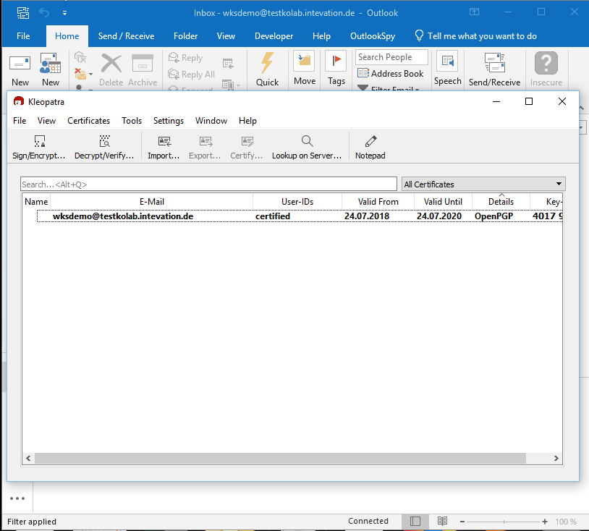
Task: Sort certificates by the E-Mail column header
Action: click(152, 202)
